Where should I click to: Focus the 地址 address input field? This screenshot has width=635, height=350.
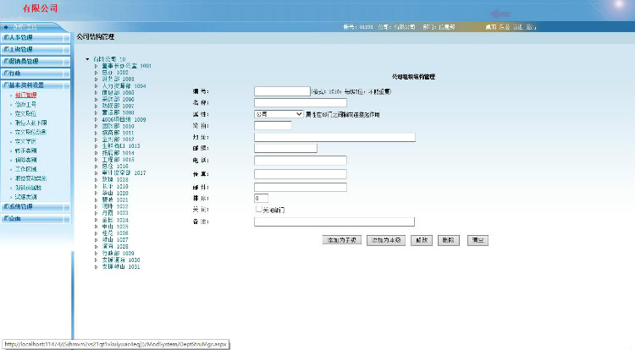(334, 137)
